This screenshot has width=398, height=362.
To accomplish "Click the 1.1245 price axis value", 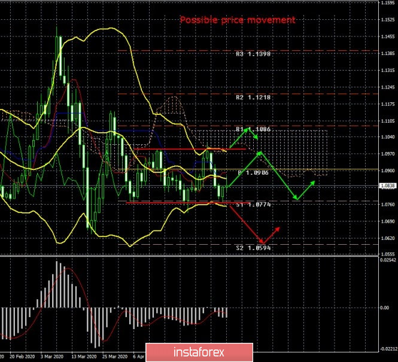I will (388, 87).
